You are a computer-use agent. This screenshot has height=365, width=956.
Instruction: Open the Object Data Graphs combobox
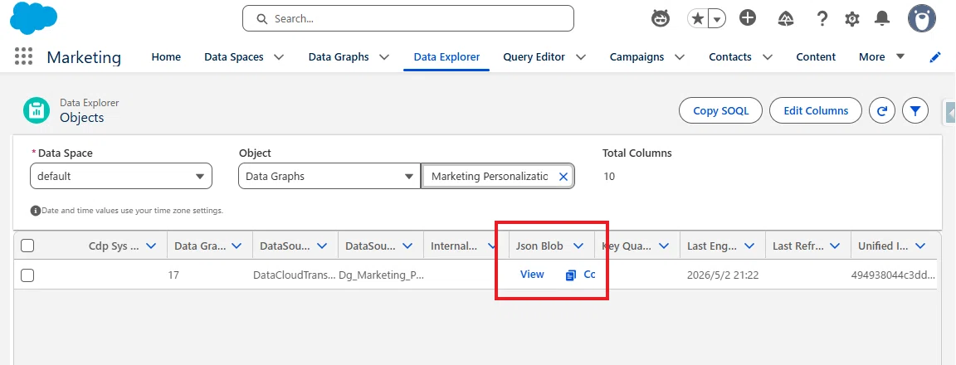(329, 176)
